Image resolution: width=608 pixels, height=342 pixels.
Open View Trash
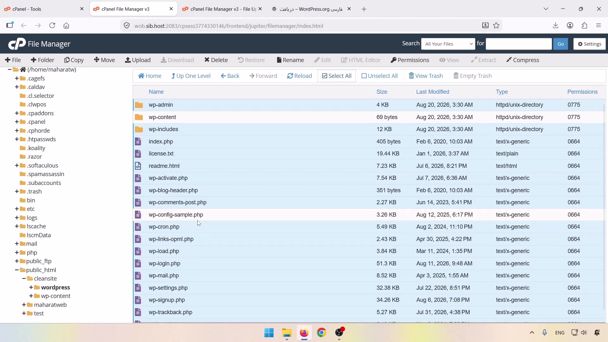[x=426, y=76]
